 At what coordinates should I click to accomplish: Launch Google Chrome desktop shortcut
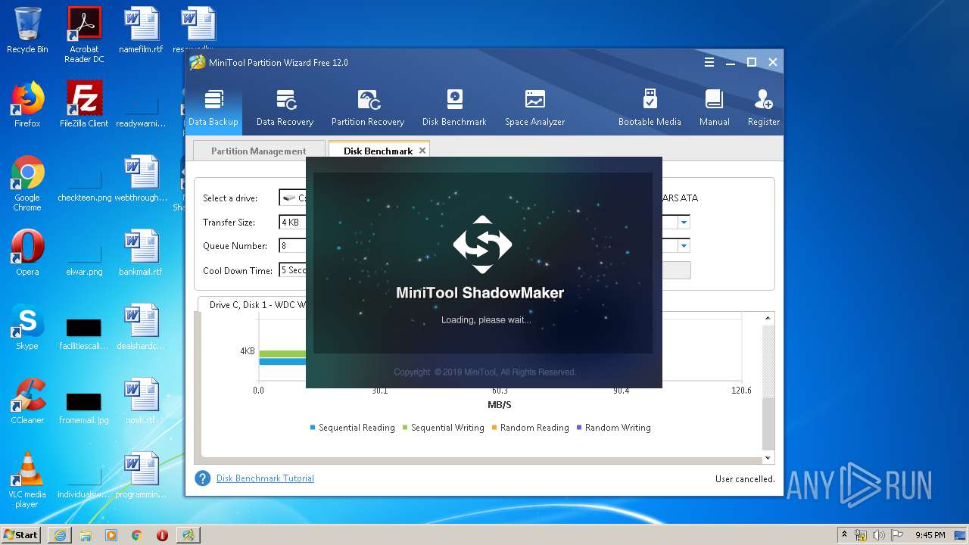[27, 183]
